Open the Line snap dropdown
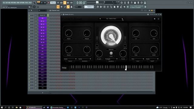194x109 pixels. point(78,7)
